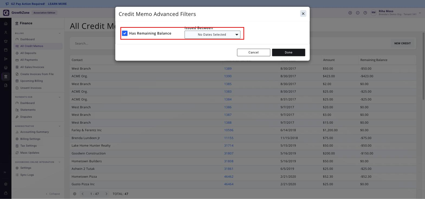Click the padlock icon at rail bottom
This screenshot has width=425, height=199.
click(x=6, y=193)
